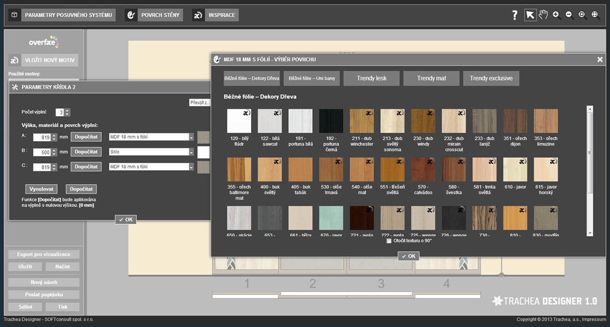Open the Trendy exclusive tab

click(x=491, y=79)
